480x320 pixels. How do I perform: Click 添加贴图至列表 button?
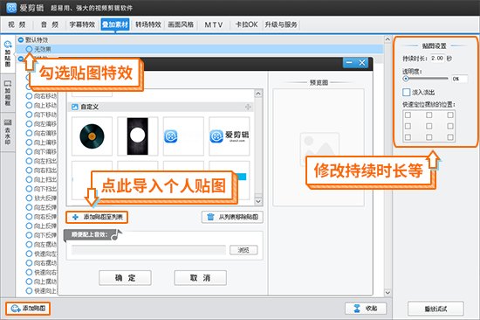[97, 217]
